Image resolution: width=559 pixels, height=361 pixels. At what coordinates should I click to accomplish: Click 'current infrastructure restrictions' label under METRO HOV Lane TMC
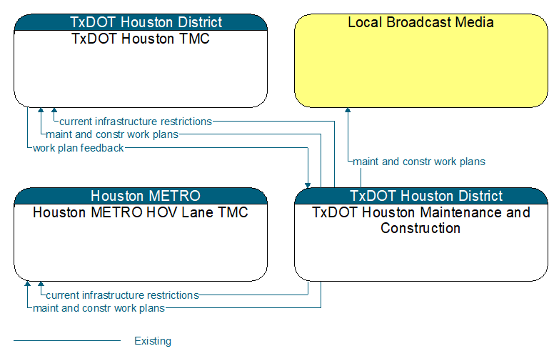pos(122,295)
